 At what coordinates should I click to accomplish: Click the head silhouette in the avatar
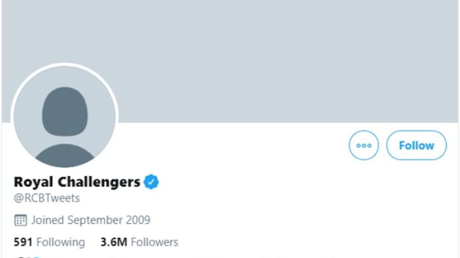[x=65, y=111]
